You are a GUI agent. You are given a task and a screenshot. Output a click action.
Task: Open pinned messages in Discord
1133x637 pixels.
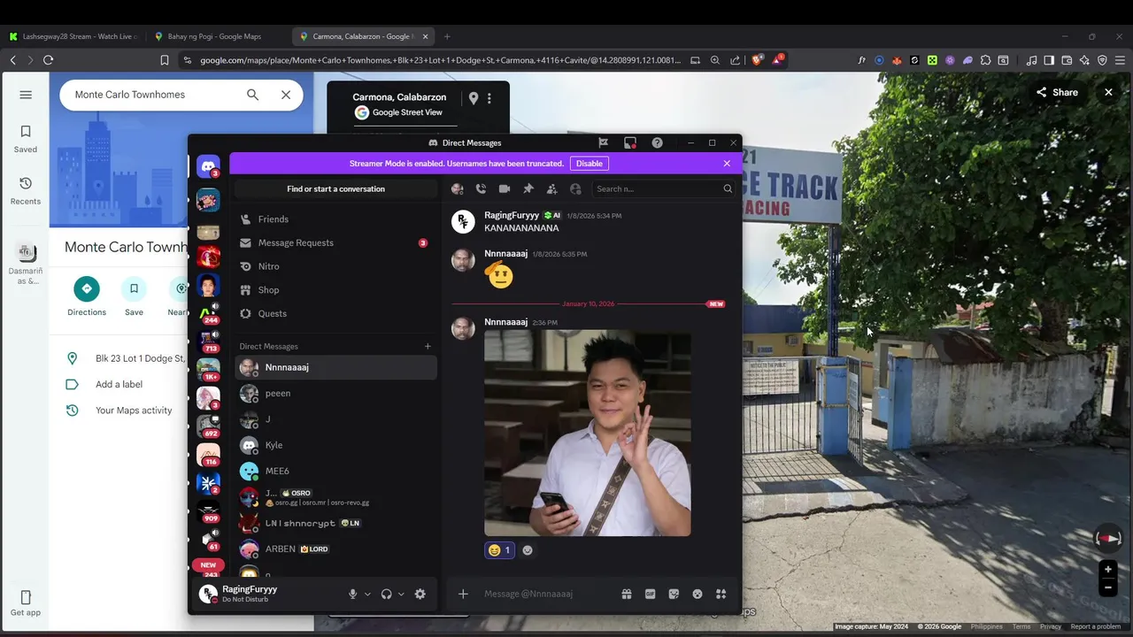click(x=528, y=188)
